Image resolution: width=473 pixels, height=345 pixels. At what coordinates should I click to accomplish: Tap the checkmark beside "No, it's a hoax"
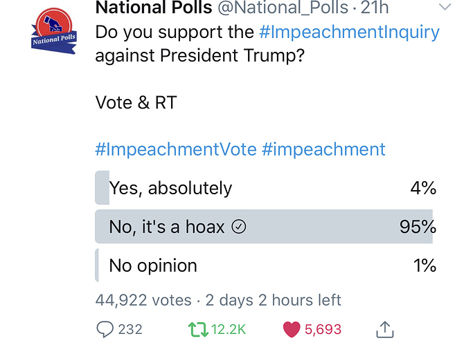[239, 226]
